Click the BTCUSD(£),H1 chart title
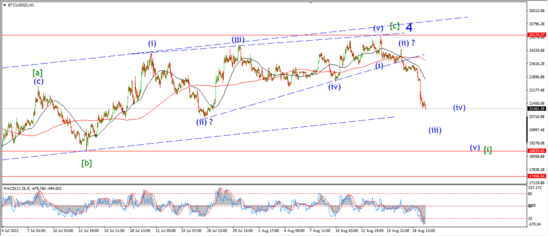 point(19,5)
